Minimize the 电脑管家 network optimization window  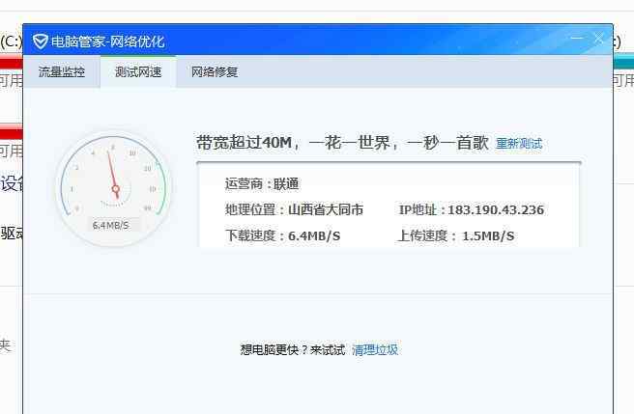577,39
